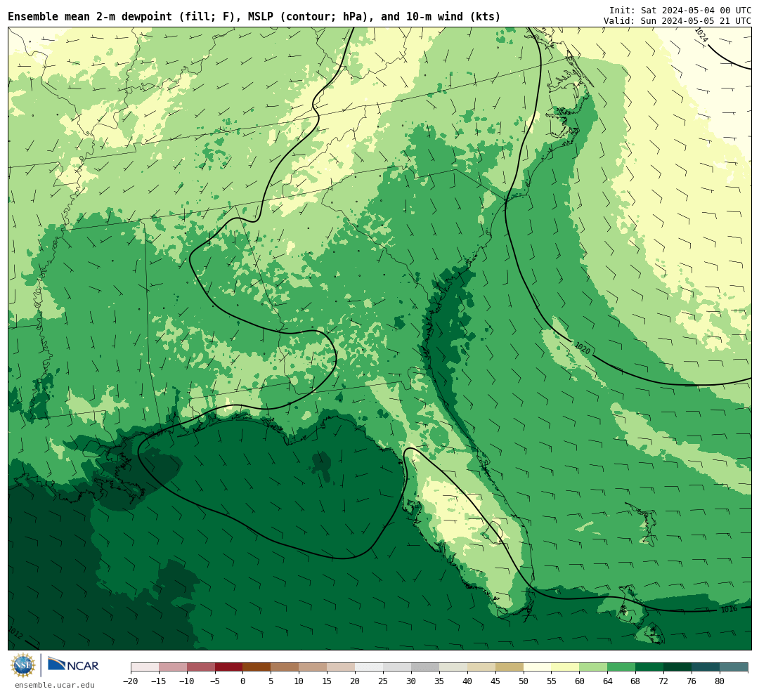Pick the dark red -5 to 0 colorbar swatch
The height and width of the screenshot is (694, 759).
[x=229, y=667]
